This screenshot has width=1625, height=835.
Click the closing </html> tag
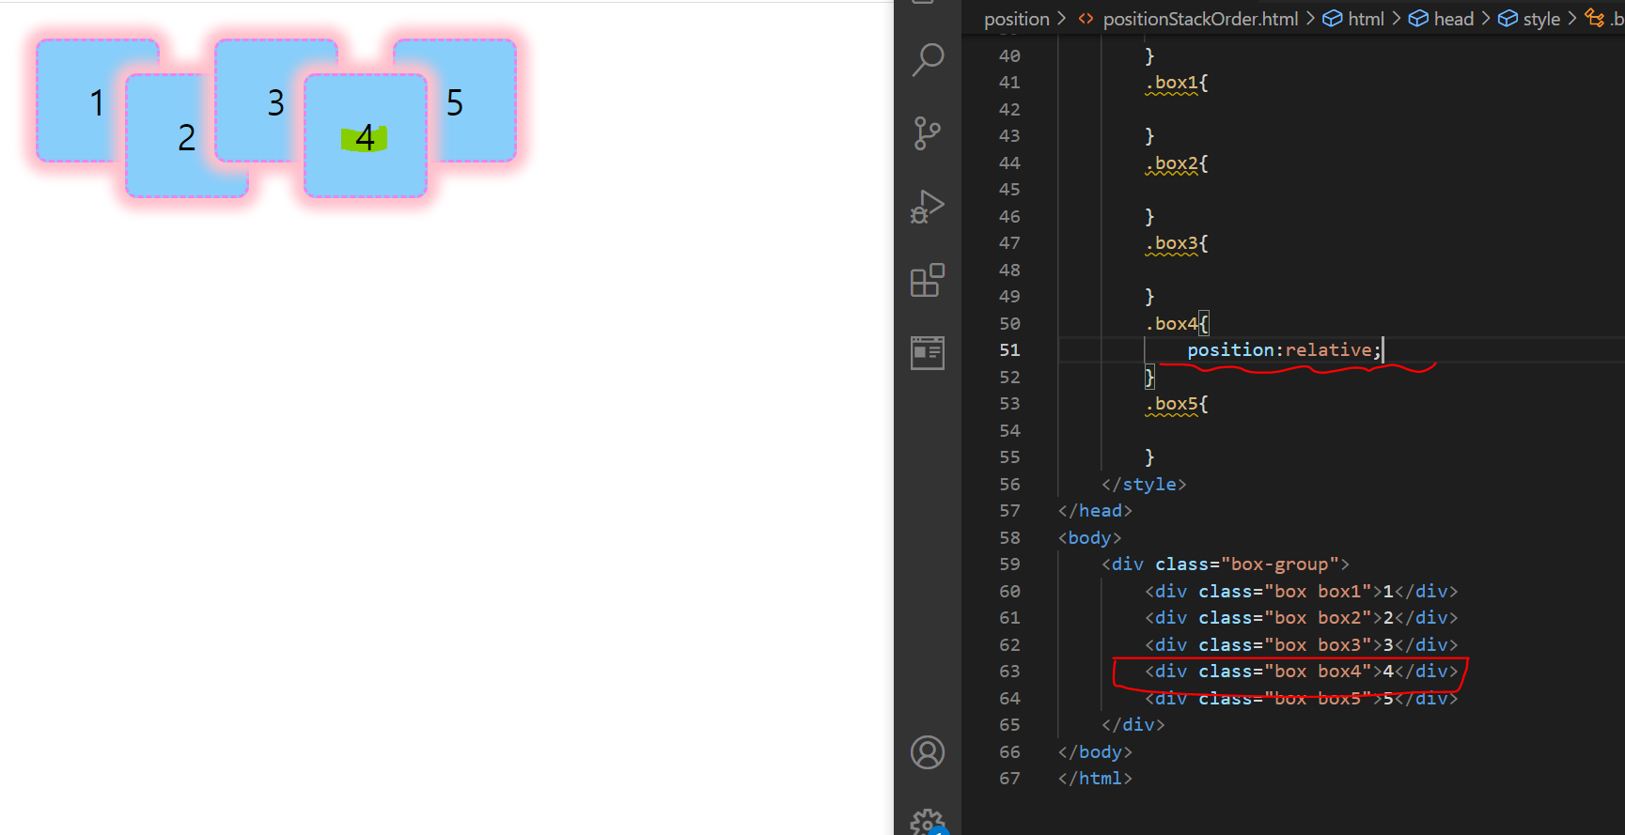(x=1095, y=779)
